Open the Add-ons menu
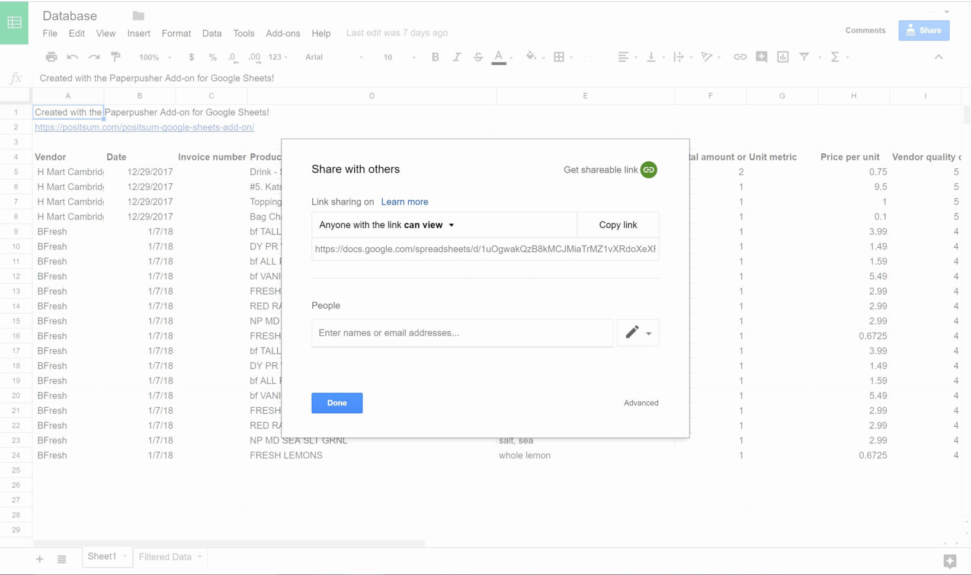This screenshot has height=575, width=971. [x=283, y=33]
